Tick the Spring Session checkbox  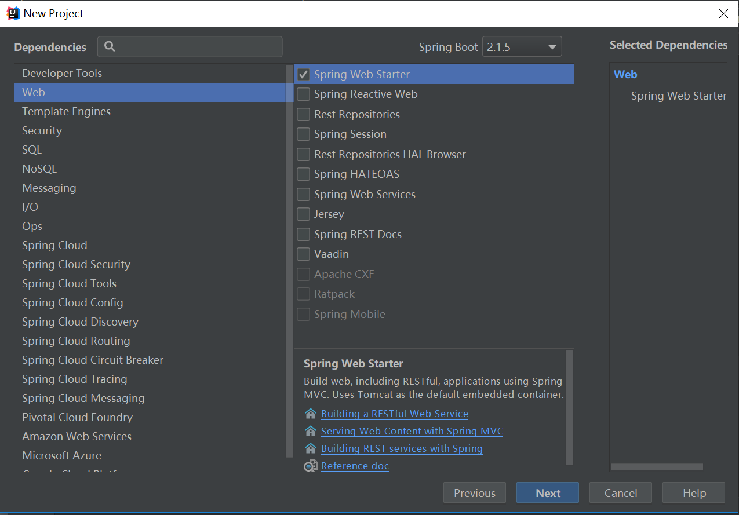pos(303,134)
